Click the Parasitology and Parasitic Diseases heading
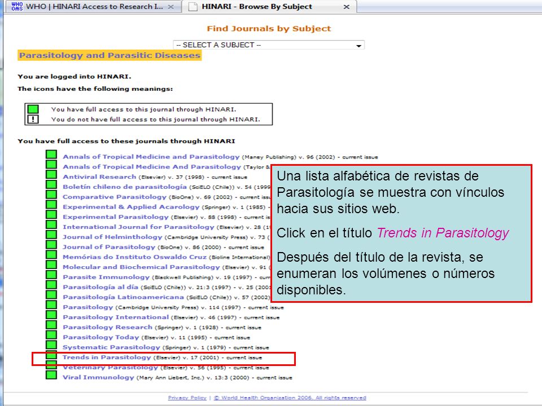542x406 pixels. (110, 56)
